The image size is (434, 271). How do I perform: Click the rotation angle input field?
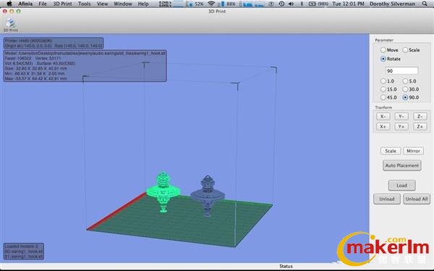(x=401, y=71)
